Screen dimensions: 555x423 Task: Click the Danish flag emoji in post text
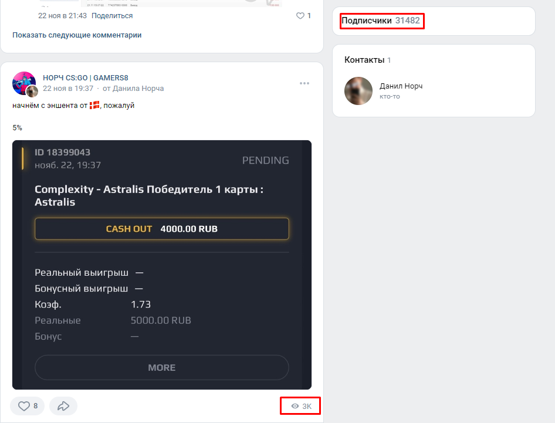coord(94,105)
